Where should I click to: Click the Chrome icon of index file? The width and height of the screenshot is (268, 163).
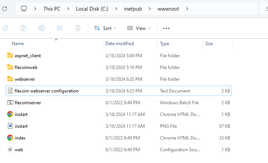coord(10,138)
